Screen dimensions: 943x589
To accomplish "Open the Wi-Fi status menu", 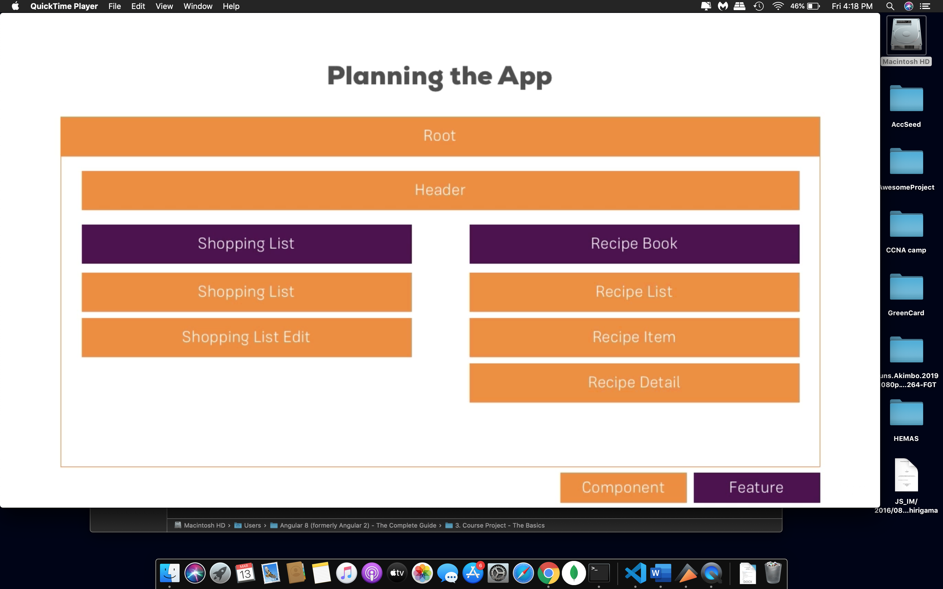I will pyautogui.click(x=778, y=6).
